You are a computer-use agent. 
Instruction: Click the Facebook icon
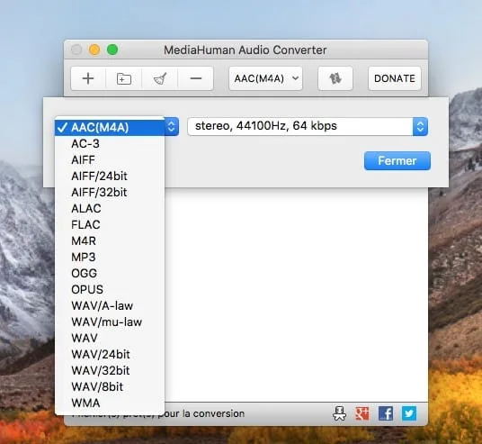point(386,413)
